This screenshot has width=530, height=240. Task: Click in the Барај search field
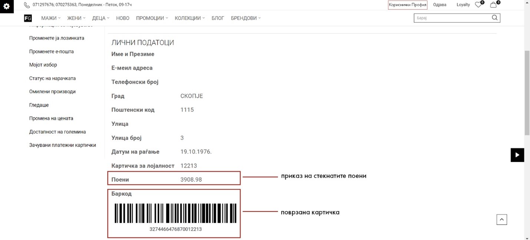(x=452, y=18)
